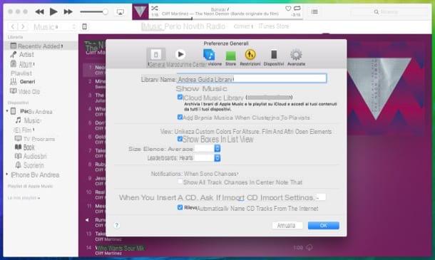Click the device icon in navigation bar
This screenshot has height=260, width=435.
point(85,26)
